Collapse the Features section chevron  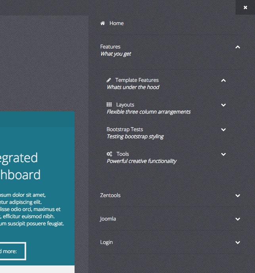[238, 47]
